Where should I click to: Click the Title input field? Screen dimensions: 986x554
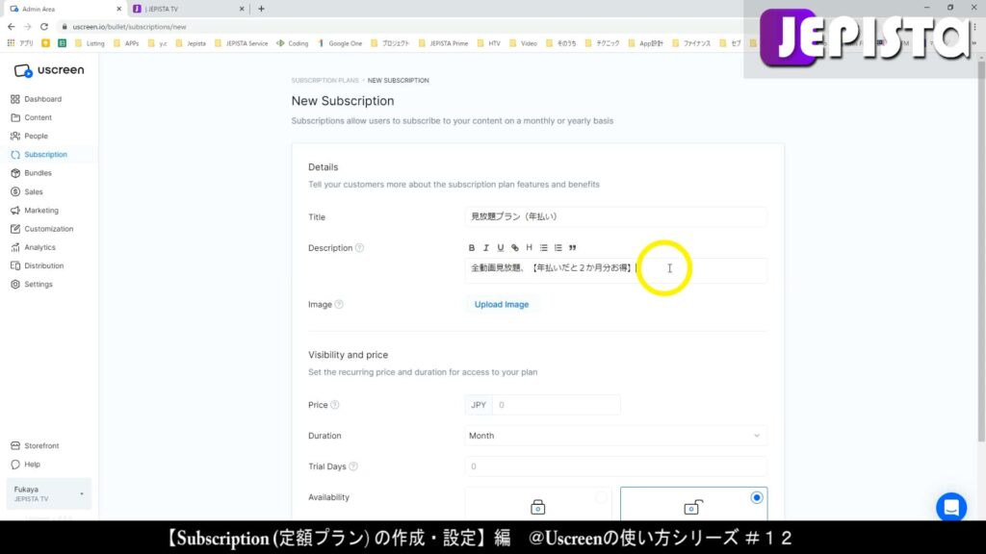pyautogui.click(x=615, y=216)
